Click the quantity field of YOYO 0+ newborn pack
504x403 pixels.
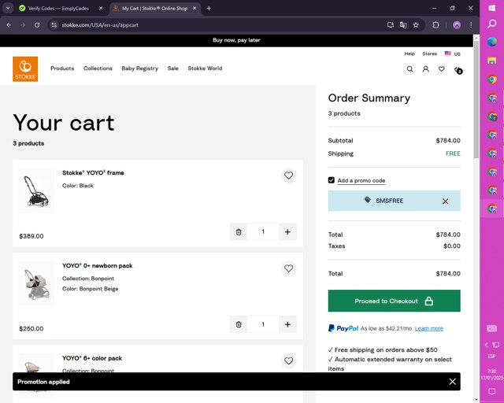click(263, 324)
